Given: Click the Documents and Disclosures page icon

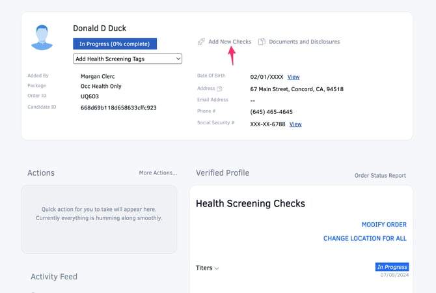Looking at the screenshot, I should [262, 42].
